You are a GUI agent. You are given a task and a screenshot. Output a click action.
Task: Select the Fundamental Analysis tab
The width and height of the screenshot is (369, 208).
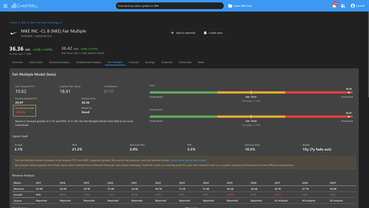(x=89, y=62)
